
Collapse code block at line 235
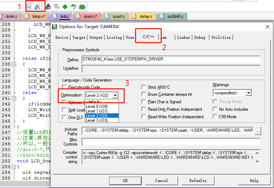pos(14,64)
